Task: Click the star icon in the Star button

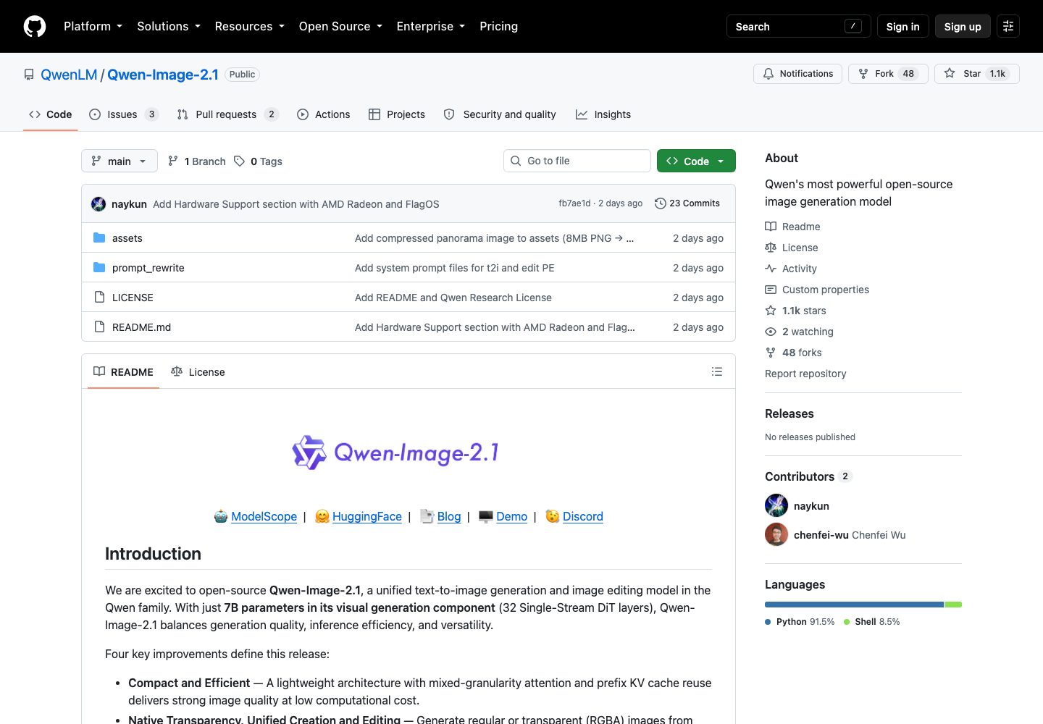Action: click(950, 74)
